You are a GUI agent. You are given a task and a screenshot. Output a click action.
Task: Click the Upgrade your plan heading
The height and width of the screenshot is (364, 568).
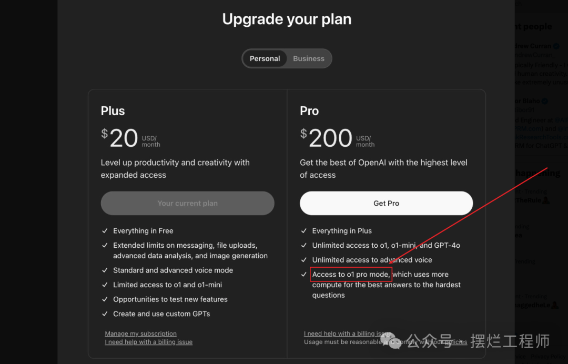point(287,19)
